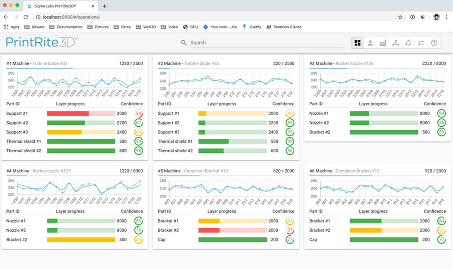
Task: Open a new browser tab
Action: 104,6
